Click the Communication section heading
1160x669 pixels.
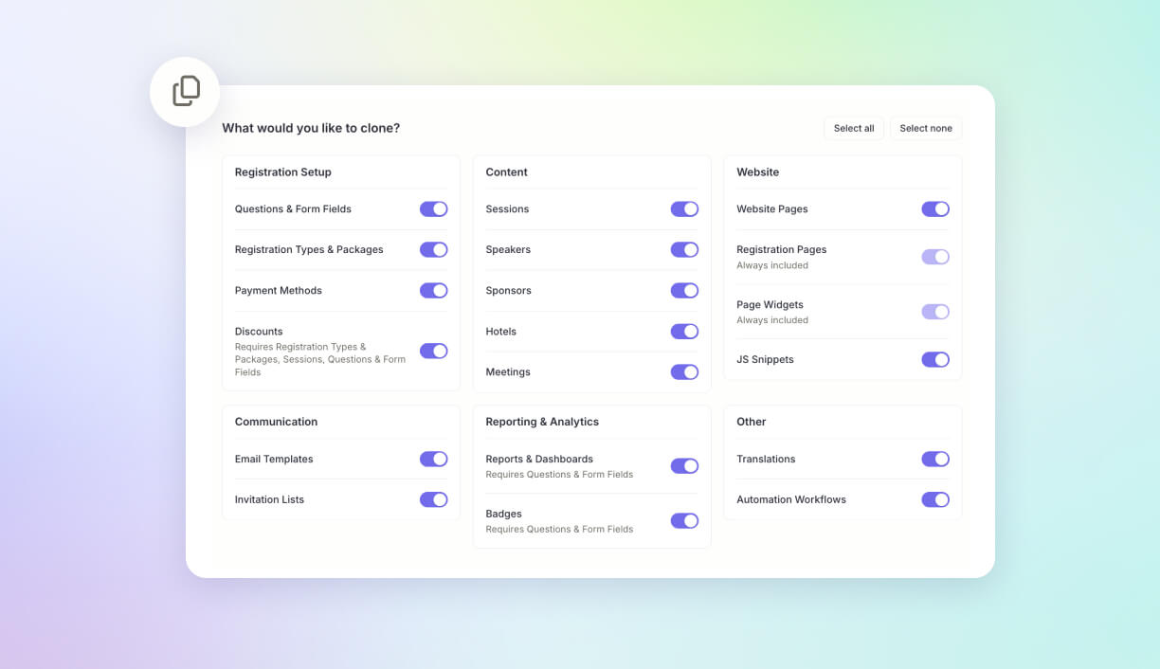(x=277, y=422)
